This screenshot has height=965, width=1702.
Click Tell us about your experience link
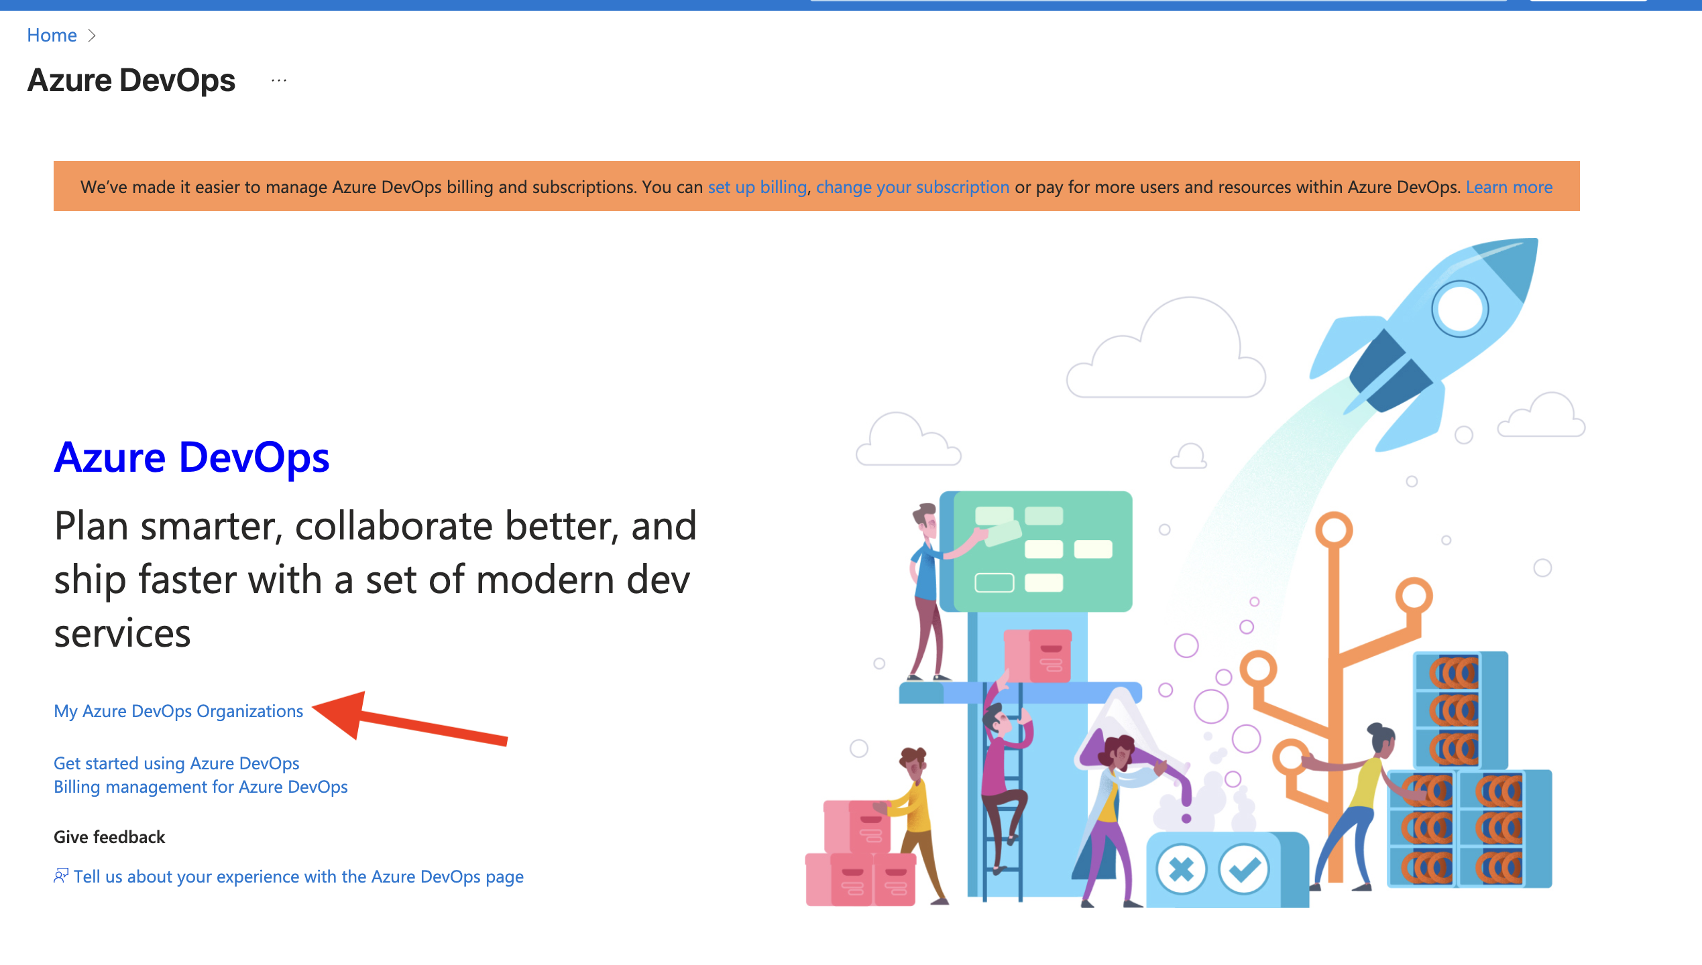tap(298, 876)
